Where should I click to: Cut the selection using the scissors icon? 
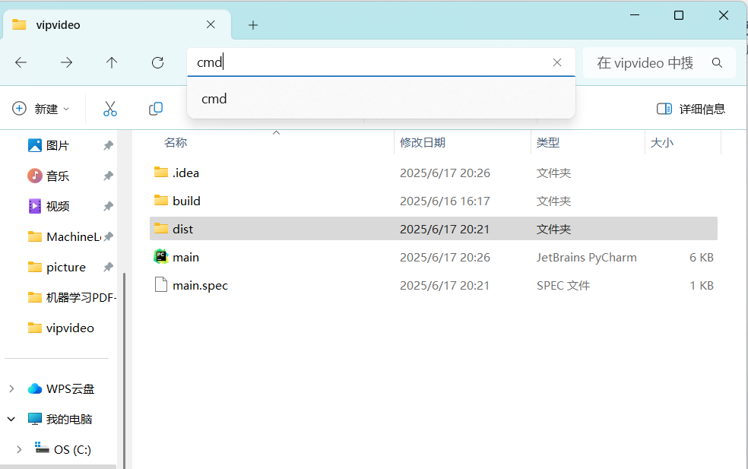110,109
